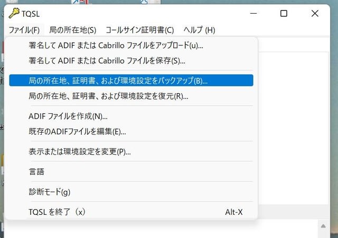Choose sign and upload ADIF or Cabrillo file

pos(116,45)
